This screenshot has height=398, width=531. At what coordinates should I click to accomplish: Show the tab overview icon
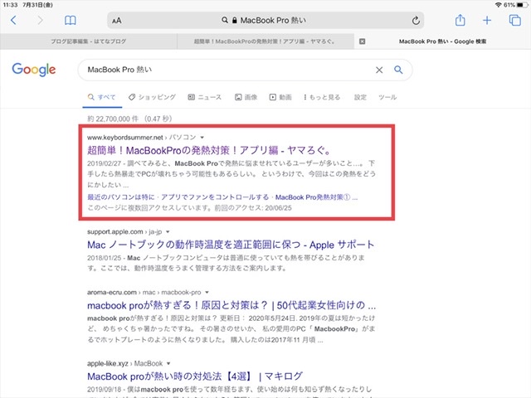[x=515, y=20]
